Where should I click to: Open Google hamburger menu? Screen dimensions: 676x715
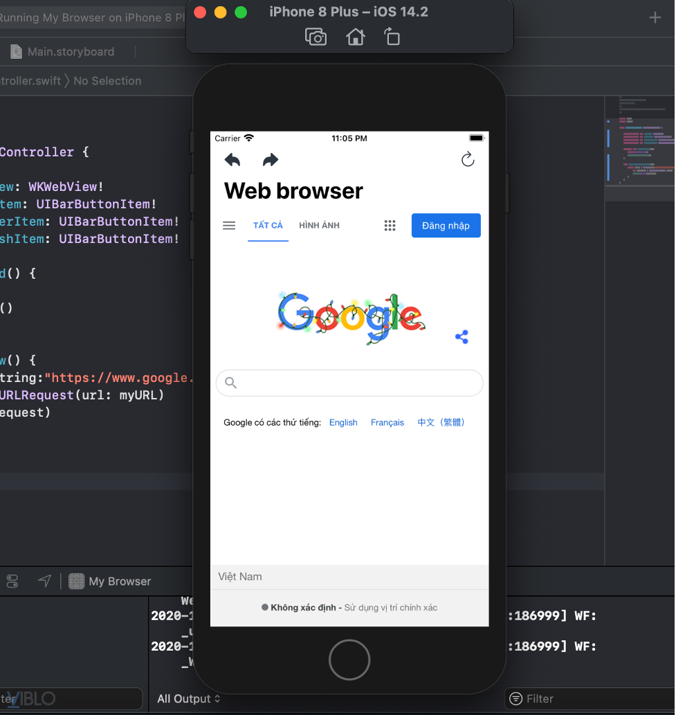click(x=229, y=225)
